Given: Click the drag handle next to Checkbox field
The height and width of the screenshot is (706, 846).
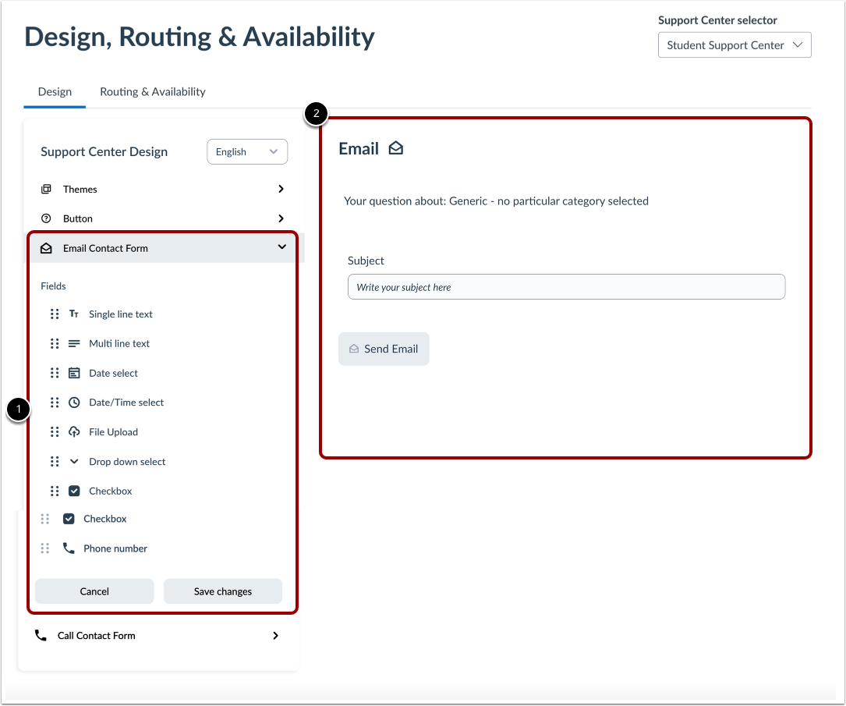Looking at the screenshot, I should pyautogui.click(x=54, y=491).
